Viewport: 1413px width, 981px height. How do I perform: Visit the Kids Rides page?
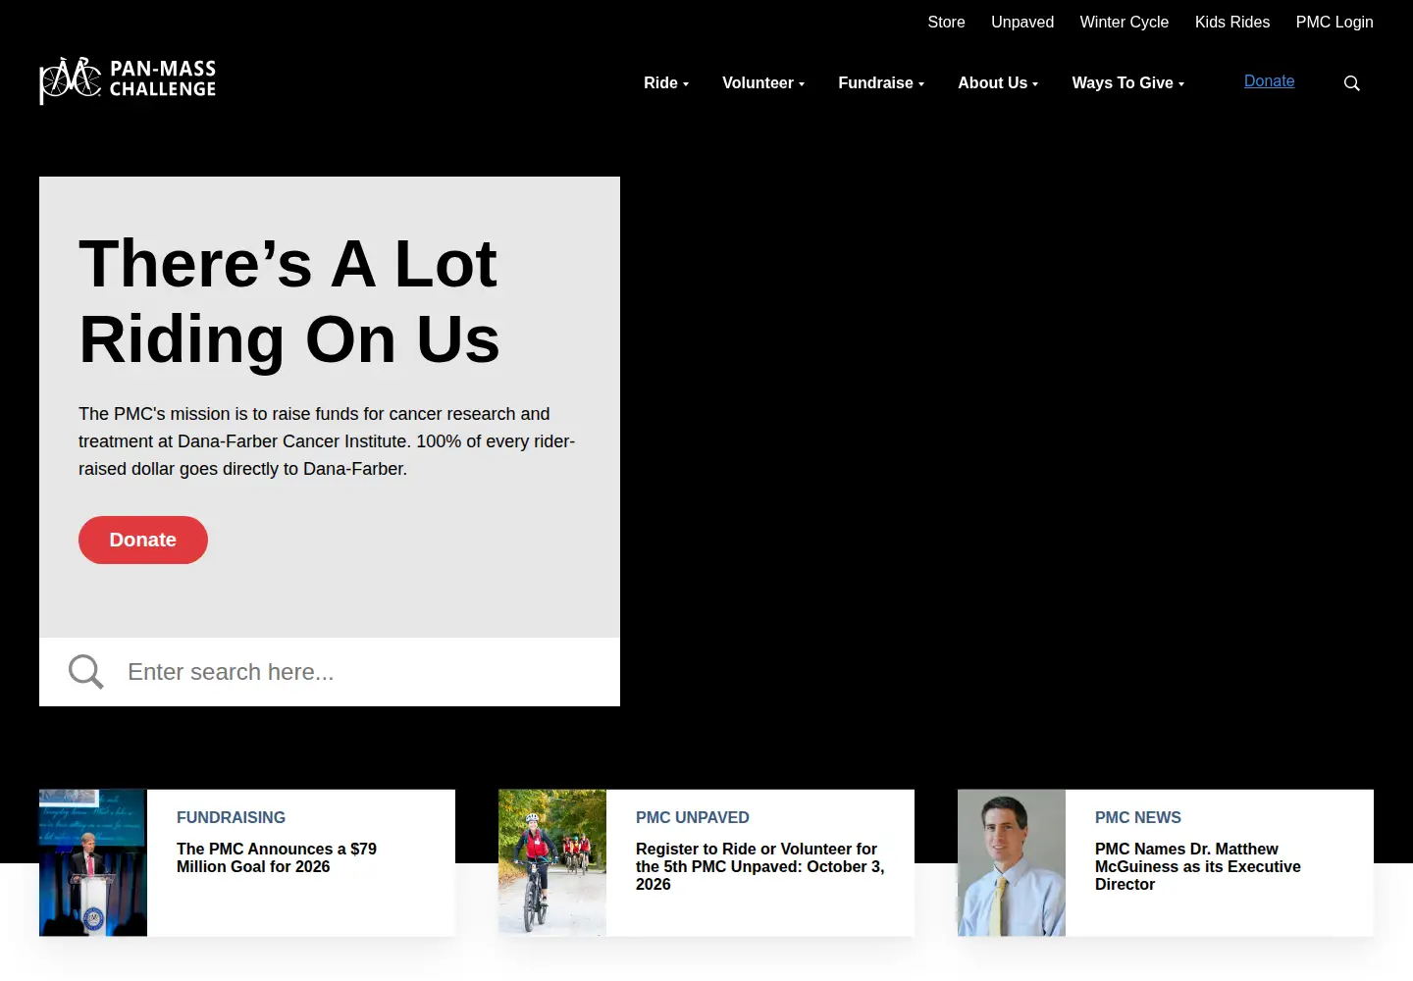pos(1232,22)
